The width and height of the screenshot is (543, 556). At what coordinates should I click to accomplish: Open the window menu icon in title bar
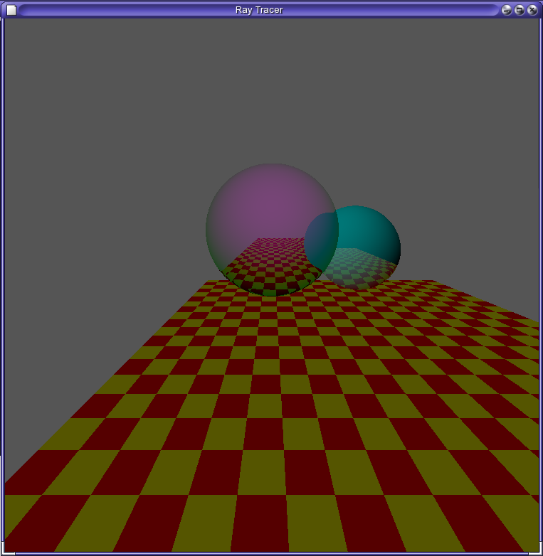tap(11, 10)
